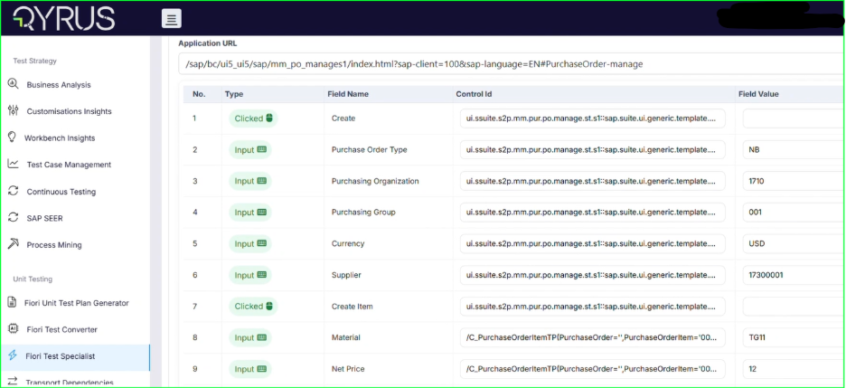Click the Qyrus logo
The width and height of the screenshot is (846, 388).
pyautogui.click(x=65, y=18)
